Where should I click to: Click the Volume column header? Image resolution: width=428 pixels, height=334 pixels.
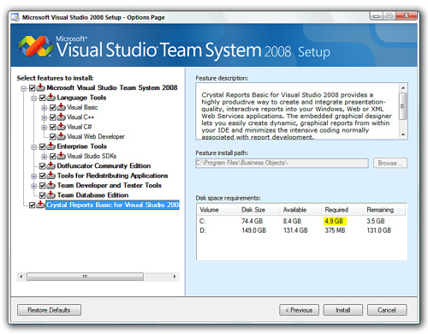point(217,210)
